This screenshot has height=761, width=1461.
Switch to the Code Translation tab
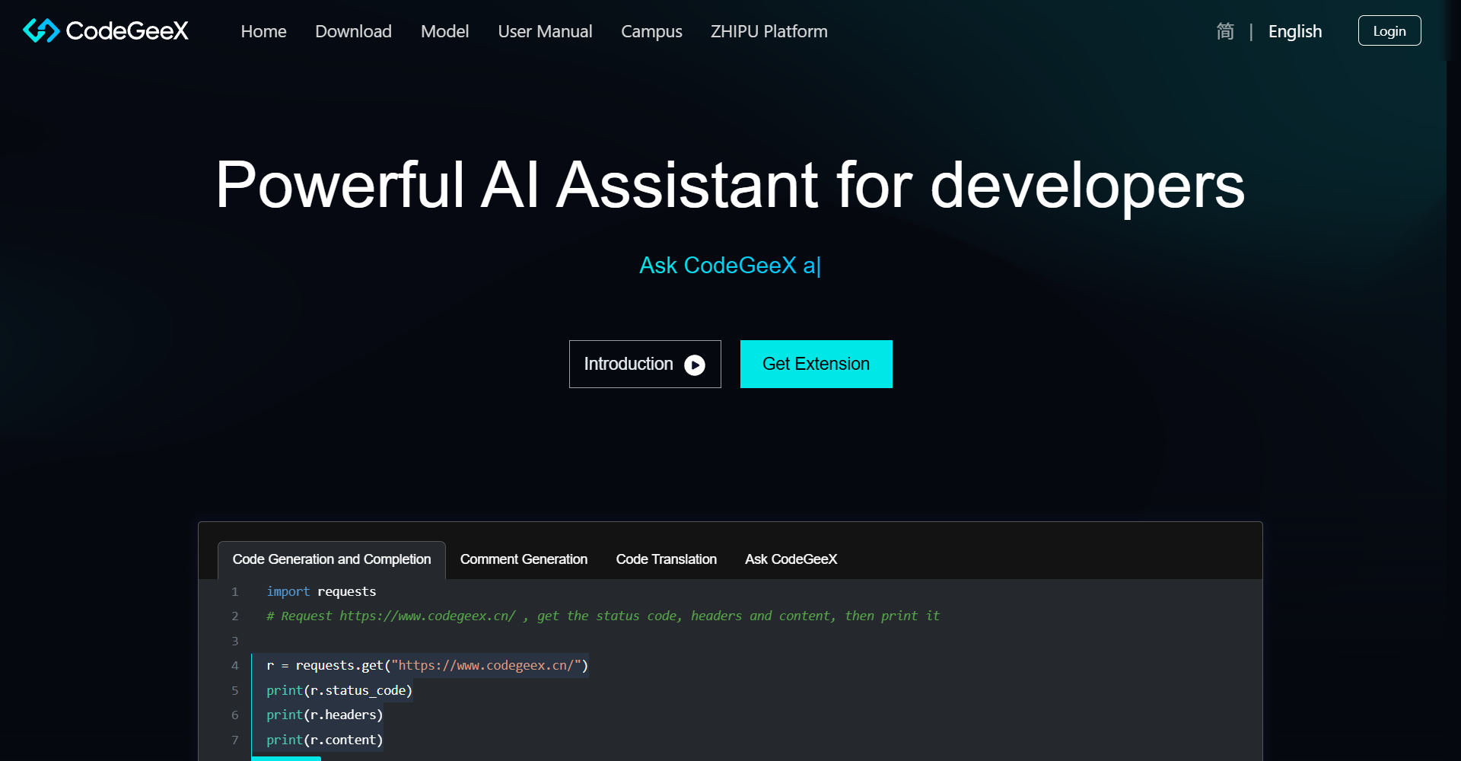tap(666, 559)
